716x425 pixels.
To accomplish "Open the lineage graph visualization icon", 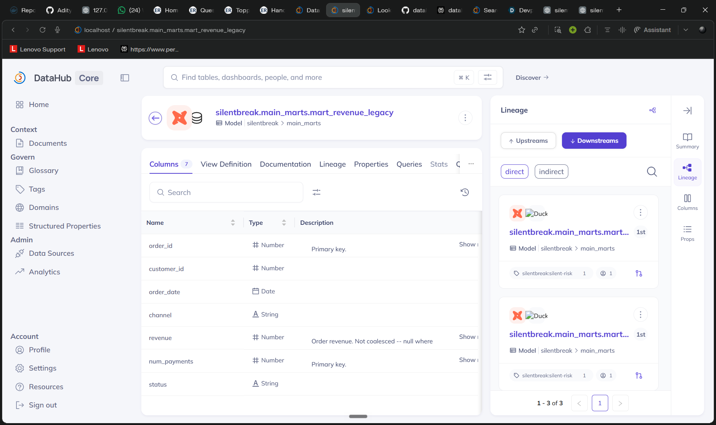I will click(652, 110).
